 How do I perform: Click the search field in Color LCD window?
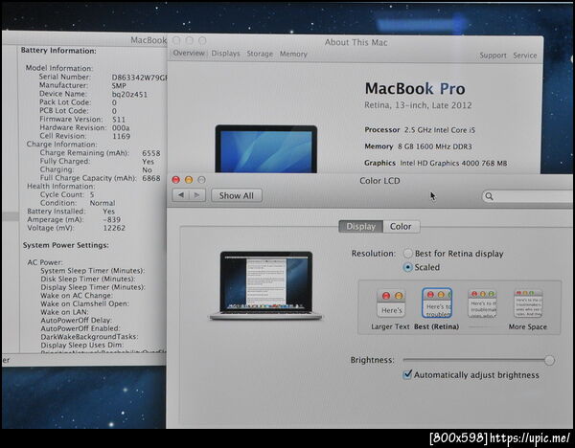click(x=528, y=196)
